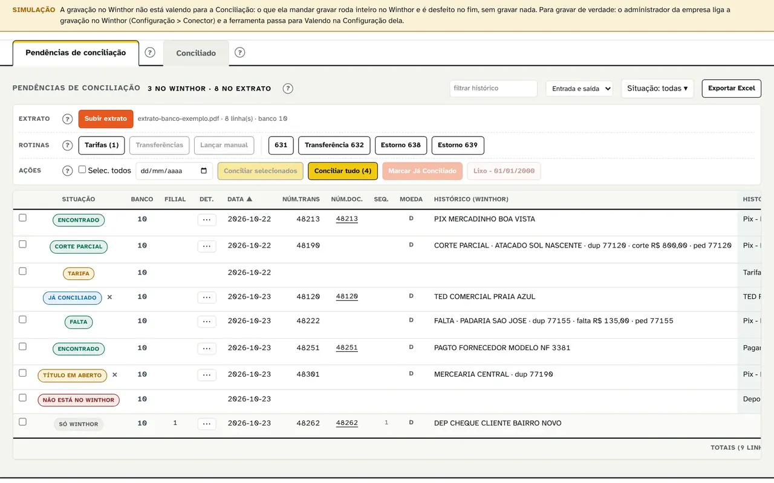Viewport: 774px width, 483px height.
Task: Open help icon beside the Conciliado tab
Action: (239, 53)
